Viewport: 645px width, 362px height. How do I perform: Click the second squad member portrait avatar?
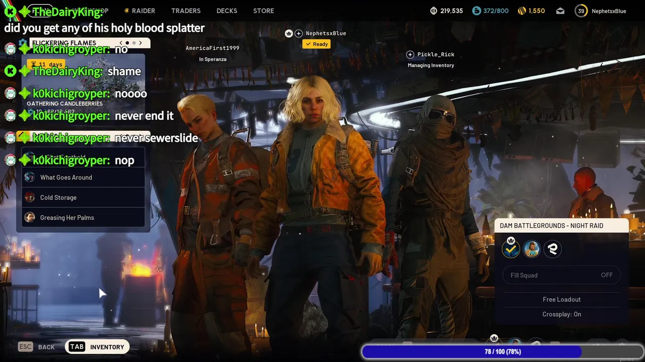pyautogui.click(x=532, y=248)
